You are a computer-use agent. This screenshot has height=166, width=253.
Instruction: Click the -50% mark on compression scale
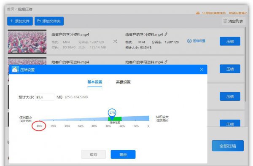(81, 126)
